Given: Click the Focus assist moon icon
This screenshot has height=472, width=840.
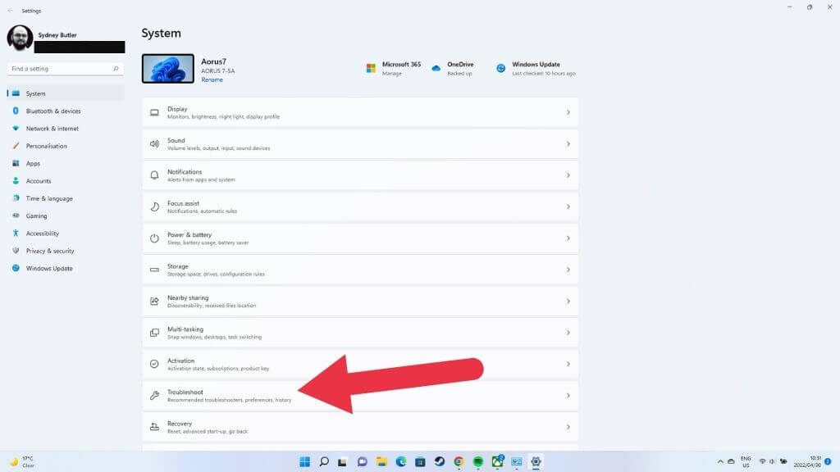Looking at the screenshot, I should point(154,207).
